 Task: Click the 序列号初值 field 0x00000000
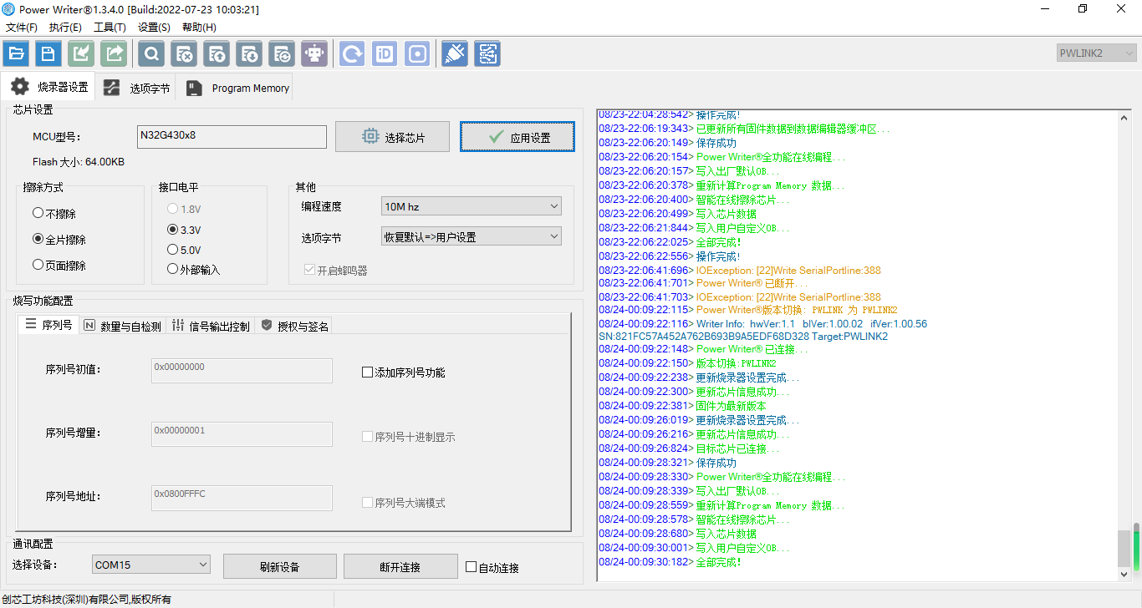pos(242,371)
